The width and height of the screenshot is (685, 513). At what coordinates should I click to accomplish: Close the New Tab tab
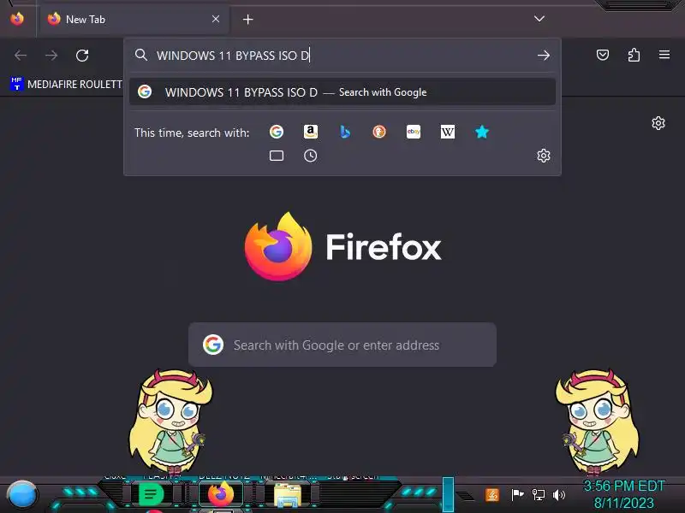[216, 19]
